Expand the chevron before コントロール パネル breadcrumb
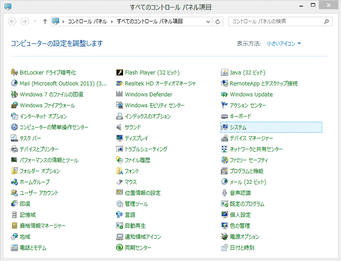The height and width of the screenshot is (261, 341). click(x=63, y=22)
